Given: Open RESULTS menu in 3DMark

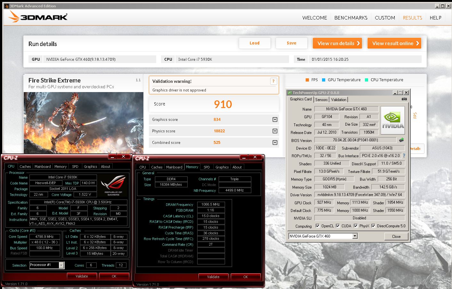Looking at the screenshot, I should click(x=412, y=18).
